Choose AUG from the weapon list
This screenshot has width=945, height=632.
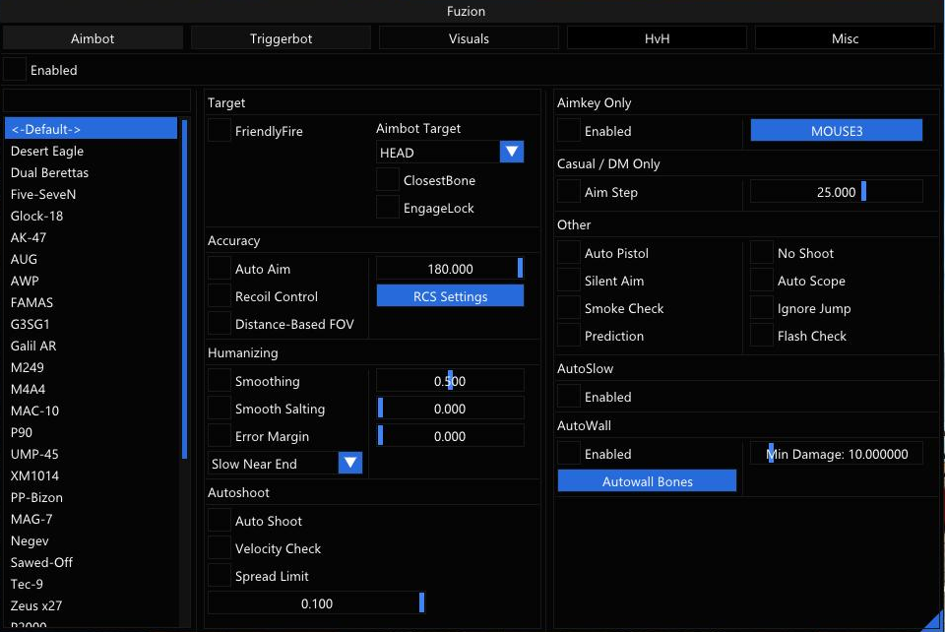[91, 259]
